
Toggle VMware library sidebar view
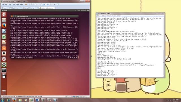45,5
